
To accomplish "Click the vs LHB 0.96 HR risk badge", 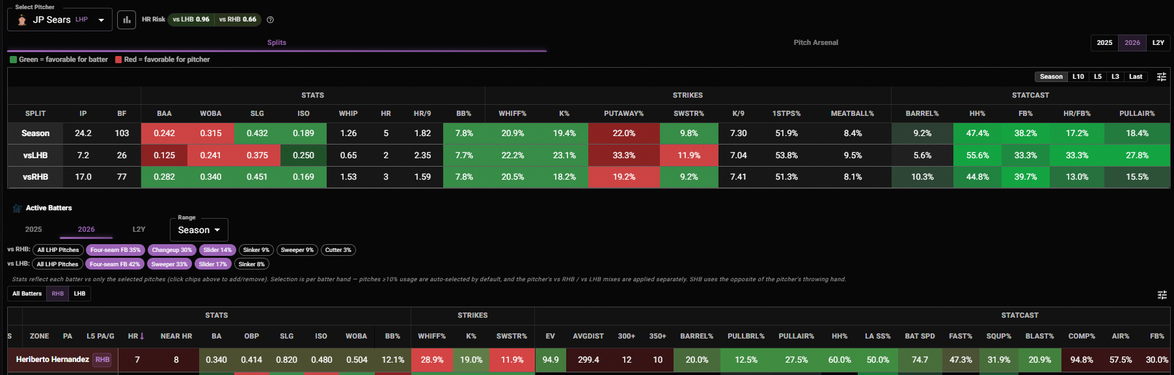I will [191, 20].
